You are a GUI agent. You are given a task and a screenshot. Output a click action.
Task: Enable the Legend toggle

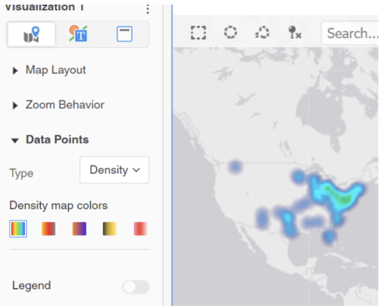pyautogui.click(x=136, y=286)
